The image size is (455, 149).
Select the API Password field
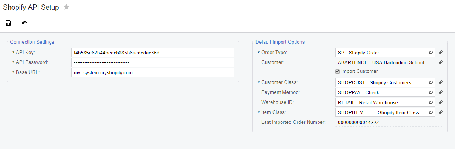(153, 62)
